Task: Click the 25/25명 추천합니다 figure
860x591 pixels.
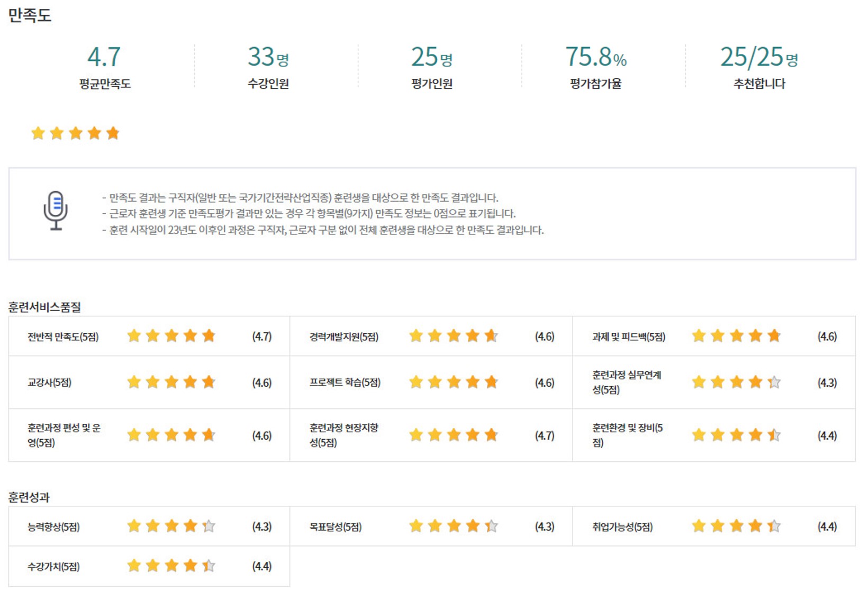Action: 758,57
